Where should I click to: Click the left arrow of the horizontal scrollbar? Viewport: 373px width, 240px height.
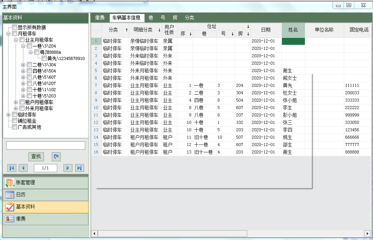(x=95, y=233)
